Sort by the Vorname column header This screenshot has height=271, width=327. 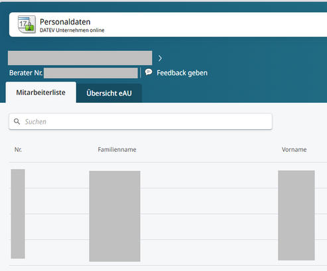click(294, 150)
